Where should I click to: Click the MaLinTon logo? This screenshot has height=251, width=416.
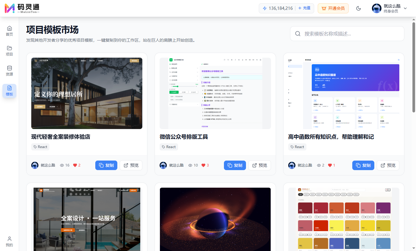click(x=22, y=8)
